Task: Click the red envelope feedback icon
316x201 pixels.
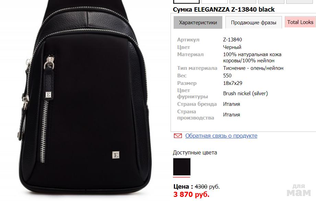Action: [x=178, y=136]
